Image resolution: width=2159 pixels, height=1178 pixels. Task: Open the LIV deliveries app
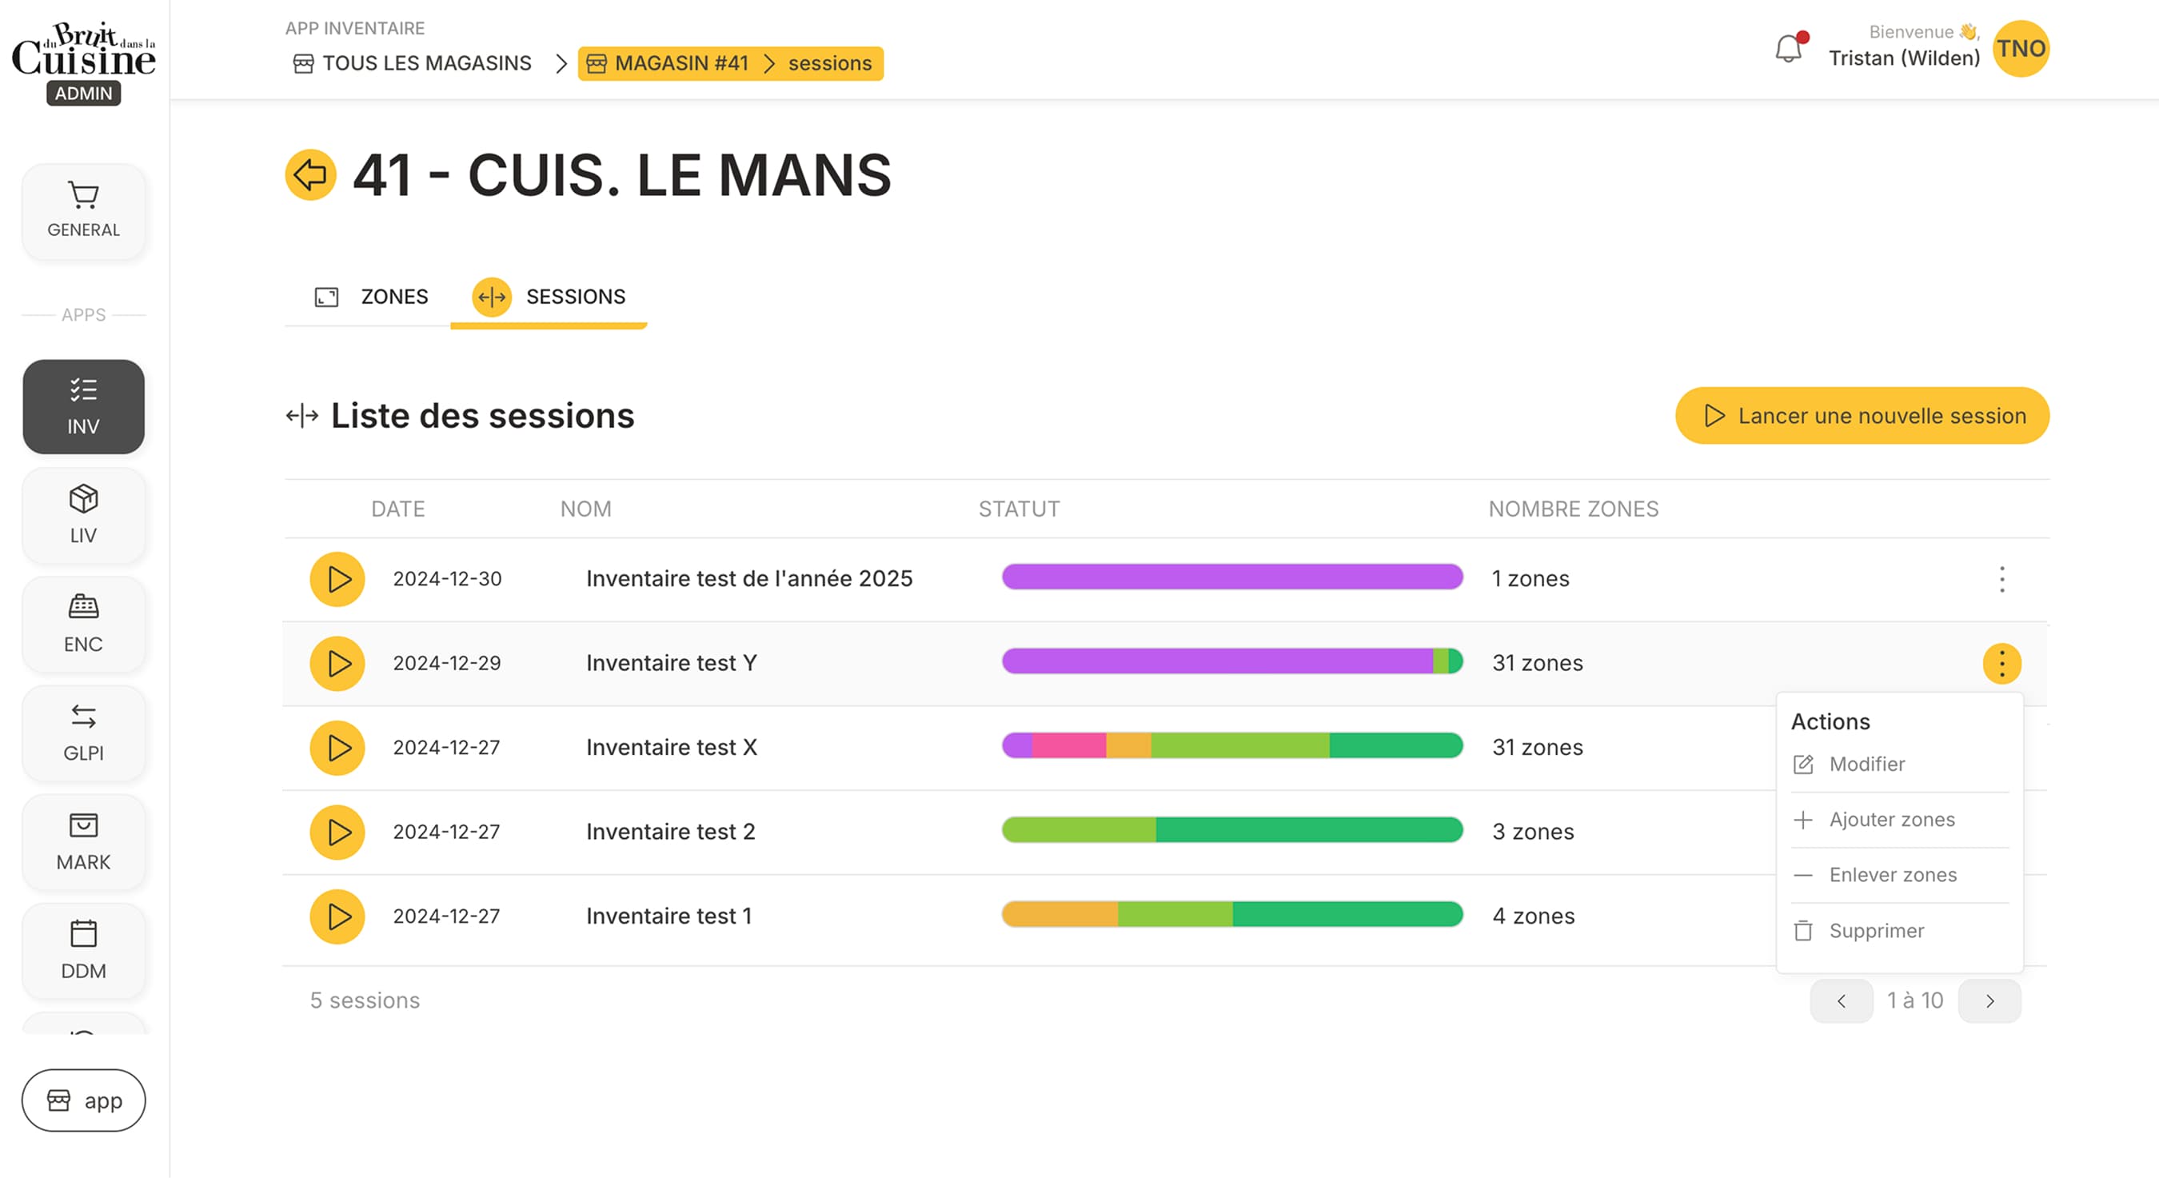pyautogui.click(x=83, y=515)
